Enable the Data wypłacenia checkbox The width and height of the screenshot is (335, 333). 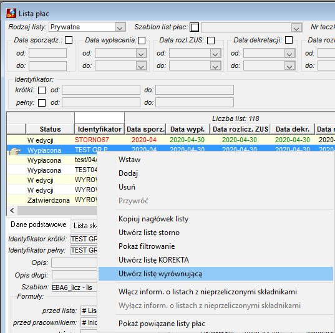(142, 41)
